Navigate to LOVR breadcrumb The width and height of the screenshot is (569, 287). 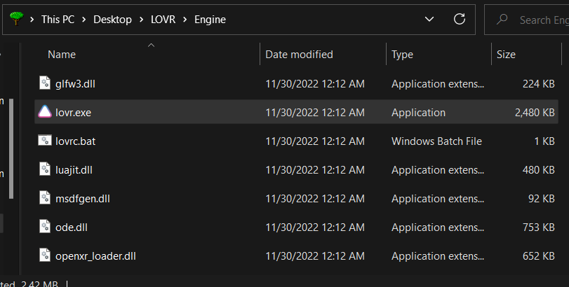[163, 20]
